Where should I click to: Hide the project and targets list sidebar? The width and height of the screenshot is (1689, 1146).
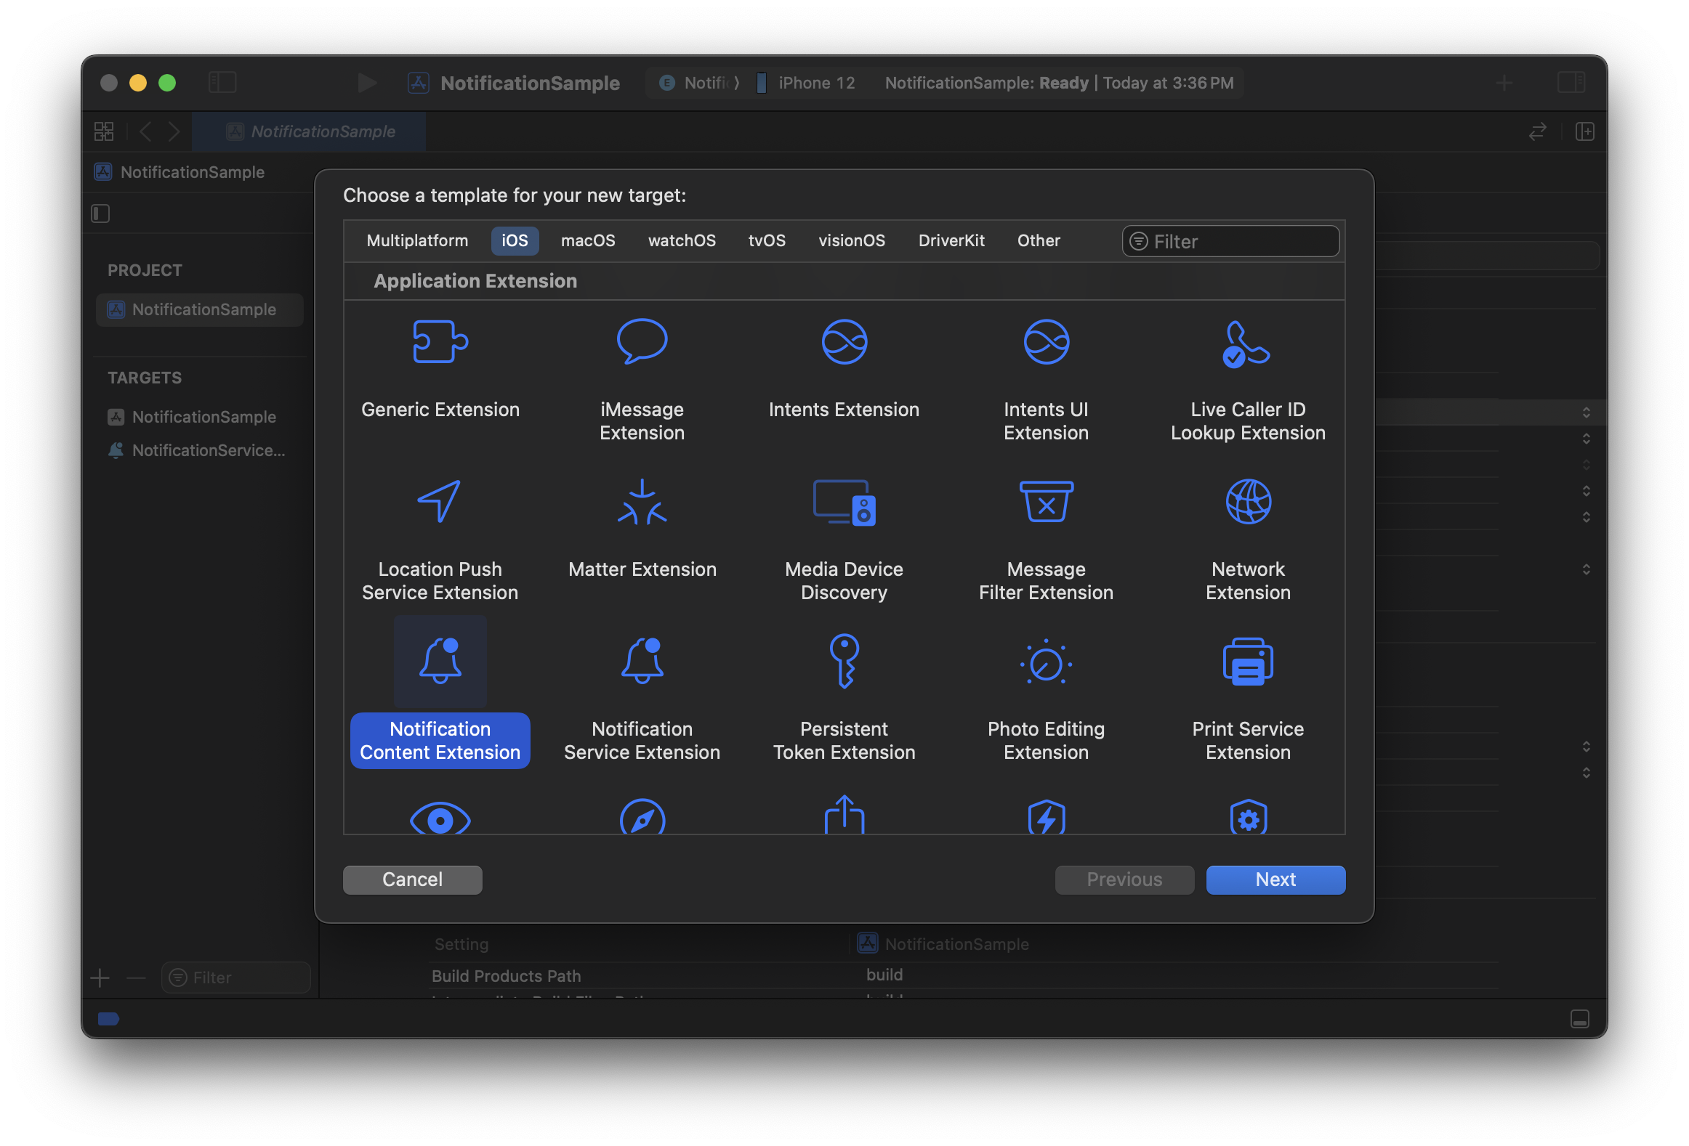(100, 214)
